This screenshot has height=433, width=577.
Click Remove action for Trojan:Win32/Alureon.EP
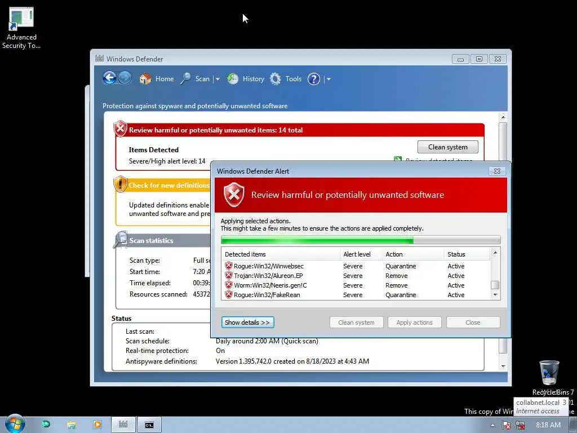pos(396,275)
